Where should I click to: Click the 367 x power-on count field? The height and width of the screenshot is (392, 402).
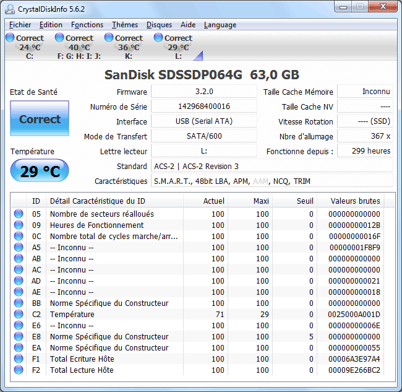[x=365, y=136]
